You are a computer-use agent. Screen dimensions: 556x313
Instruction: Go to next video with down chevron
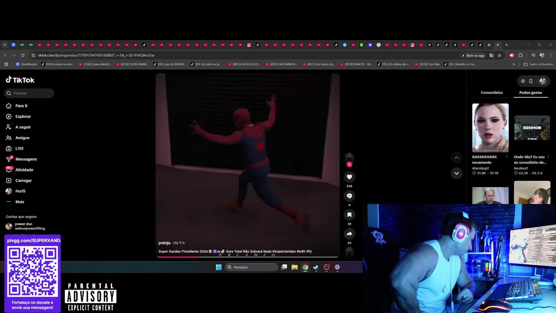pyautogui.click(x=456, y=173)
